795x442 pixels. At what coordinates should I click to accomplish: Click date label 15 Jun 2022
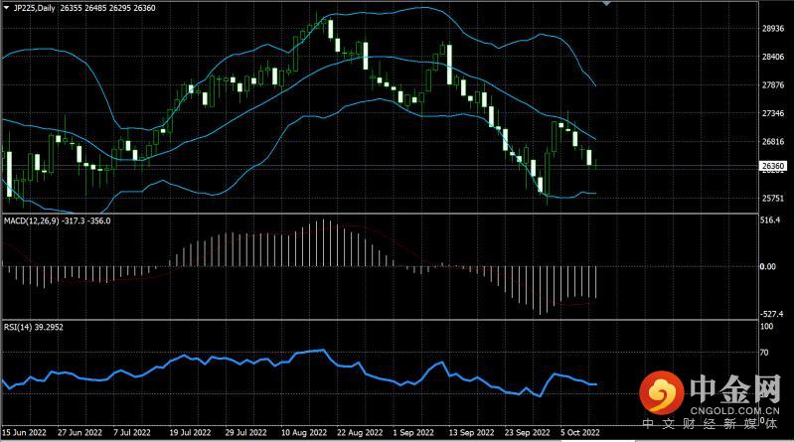(24, 432)
